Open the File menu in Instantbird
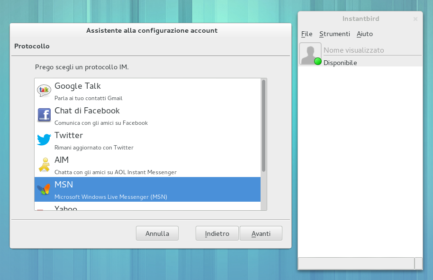Screen dimensions: 433x280 307,34
